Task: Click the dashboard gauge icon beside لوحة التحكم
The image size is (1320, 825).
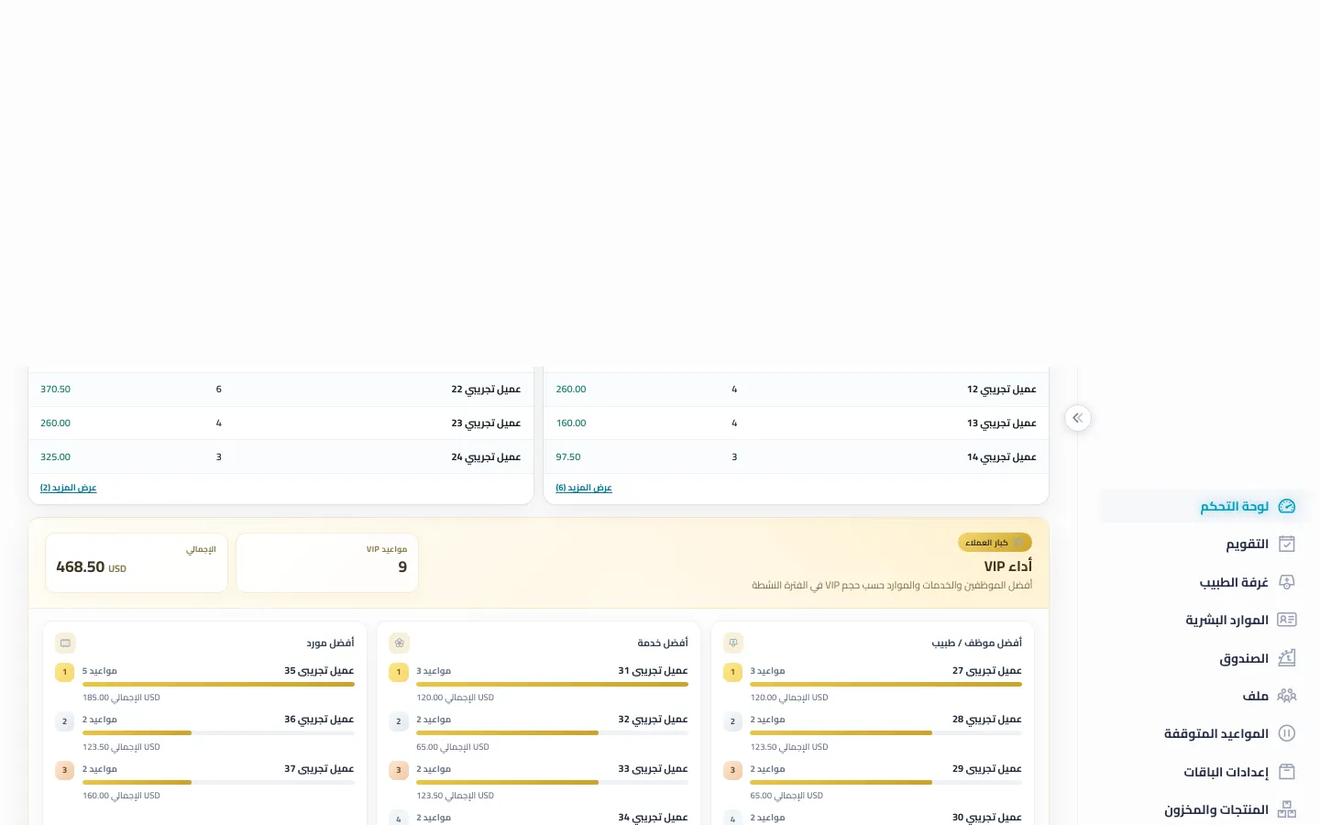Action: pos(1287,506)
